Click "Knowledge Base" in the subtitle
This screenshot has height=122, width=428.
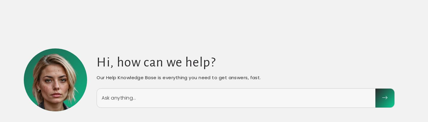pos(137,78)
